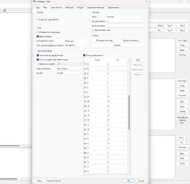The width and height of the screenshot is (190, 184).
Task: Click the From Tag 2 button in main window
Action: click(182, 40)
